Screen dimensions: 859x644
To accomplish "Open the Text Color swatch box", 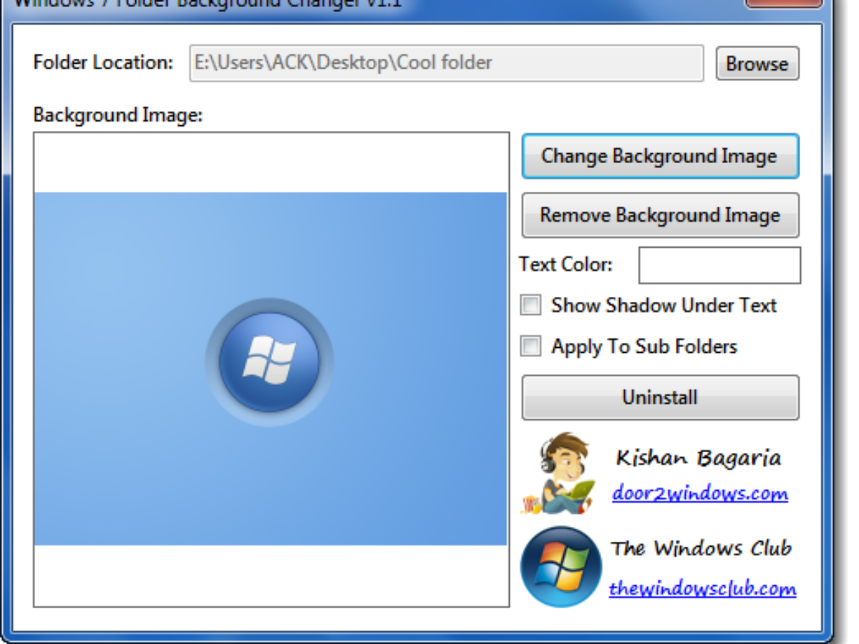I will 719,265.
